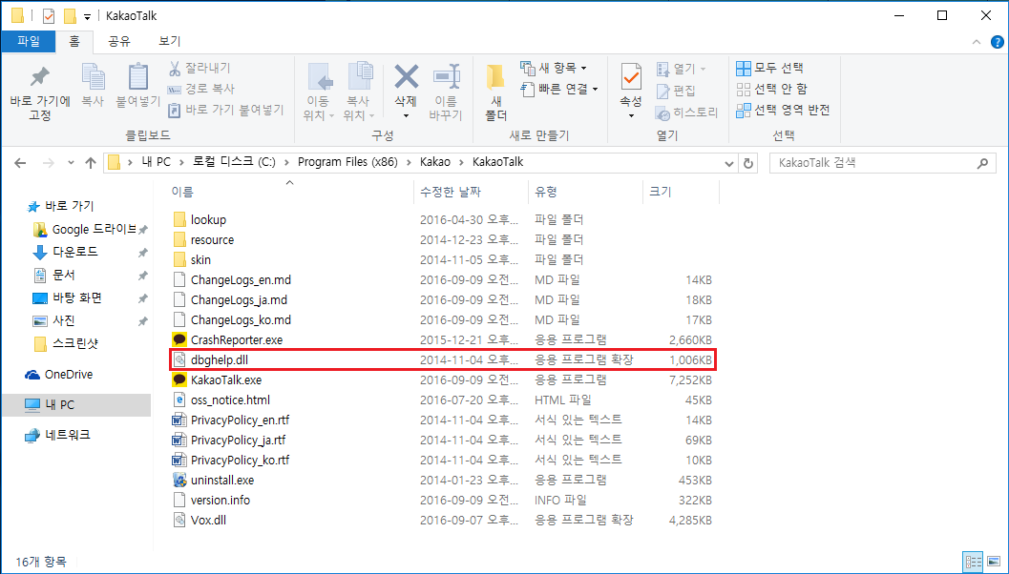The height and width of the screenshot is (574, 1009).
Task: Pin to Quick access (바로 가기에 고정)
Action: coord(40,93)
